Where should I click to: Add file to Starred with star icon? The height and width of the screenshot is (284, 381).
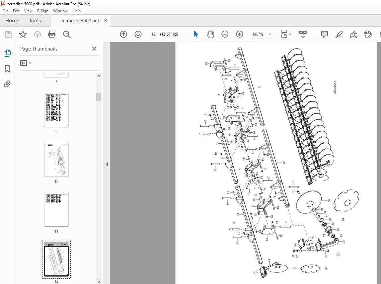click(x=23, y=34)
